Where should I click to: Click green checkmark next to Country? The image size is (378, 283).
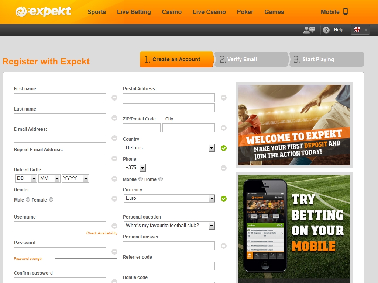224,148
